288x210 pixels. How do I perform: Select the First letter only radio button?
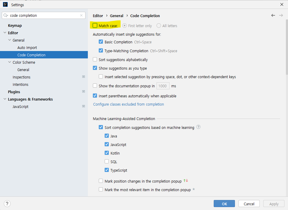coord(124,26)
